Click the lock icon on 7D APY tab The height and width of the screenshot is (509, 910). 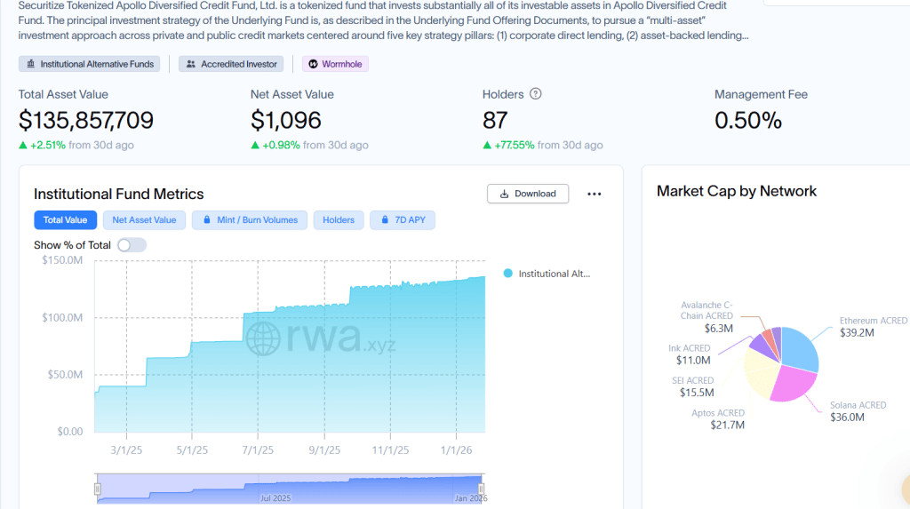[384, 220]
